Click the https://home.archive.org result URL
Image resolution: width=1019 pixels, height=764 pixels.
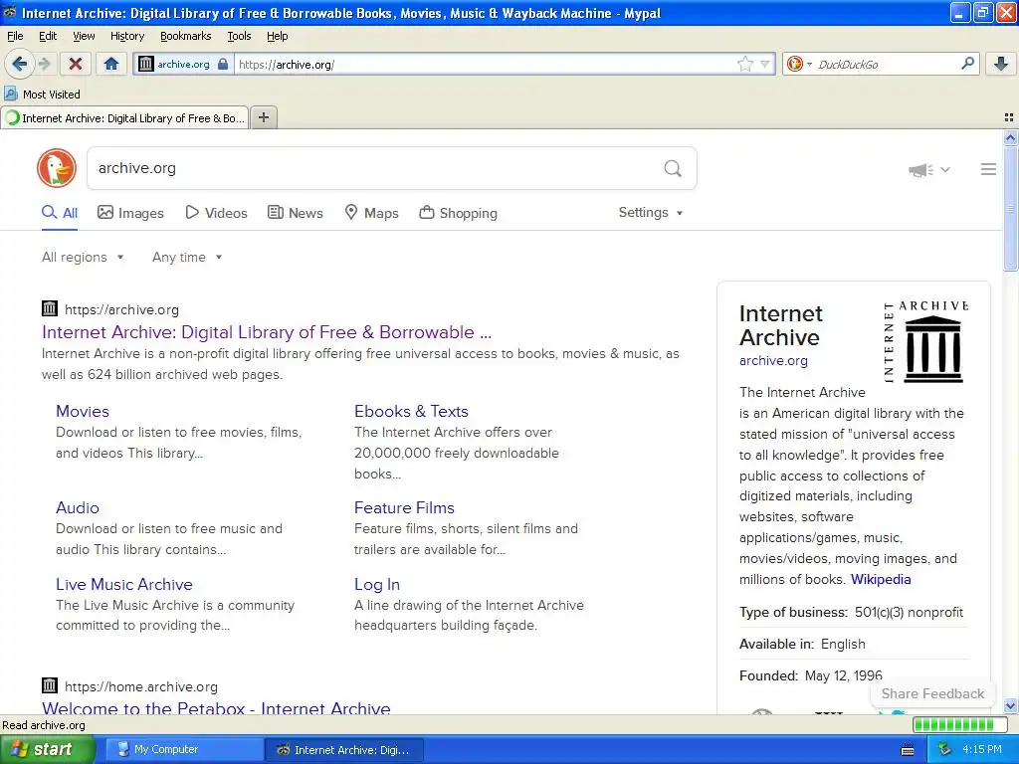tap(141, 686)
